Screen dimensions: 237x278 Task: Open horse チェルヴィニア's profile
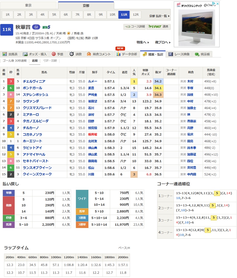(x=34, y=81)
